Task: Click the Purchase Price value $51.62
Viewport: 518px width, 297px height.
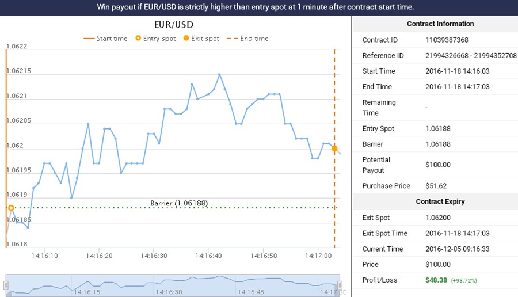Action: pyautogui.click(x=436, y=186)
